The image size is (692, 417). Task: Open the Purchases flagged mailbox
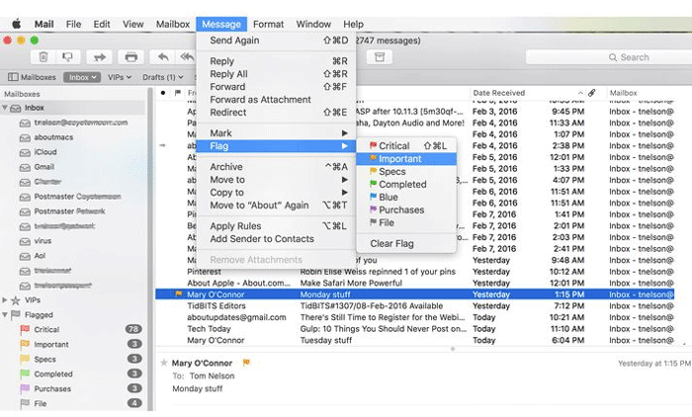tap(79, 388)
